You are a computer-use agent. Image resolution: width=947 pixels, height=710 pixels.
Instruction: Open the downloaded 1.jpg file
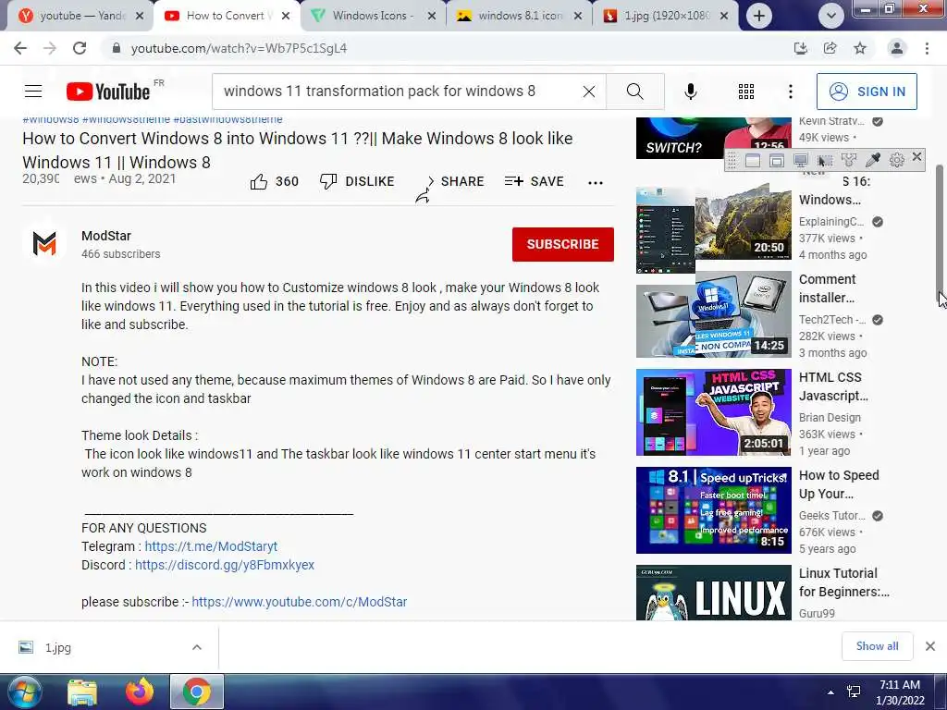57,647
